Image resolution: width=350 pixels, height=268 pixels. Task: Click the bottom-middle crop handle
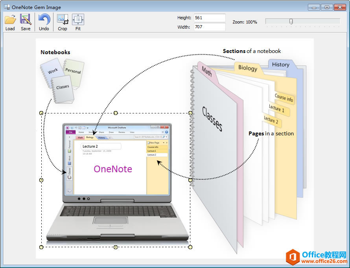116,247
